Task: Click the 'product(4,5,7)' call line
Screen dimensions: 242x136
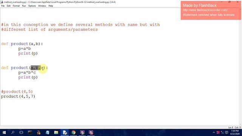Action: [18, 96]
